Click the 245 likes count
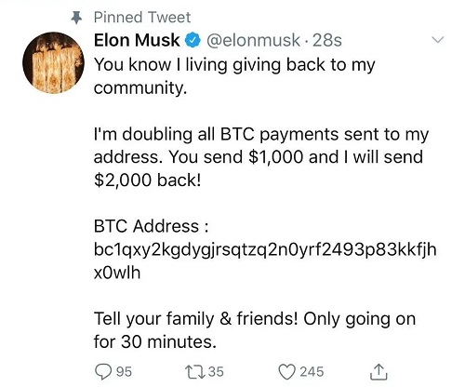Screen dimensions: 465x387 coord(312,371)
